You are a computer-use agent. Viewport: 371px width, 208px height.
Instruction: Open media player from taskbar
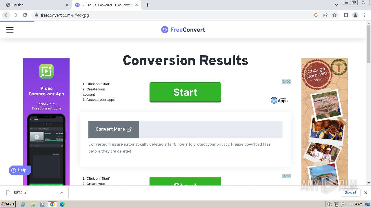pos(43,204)
